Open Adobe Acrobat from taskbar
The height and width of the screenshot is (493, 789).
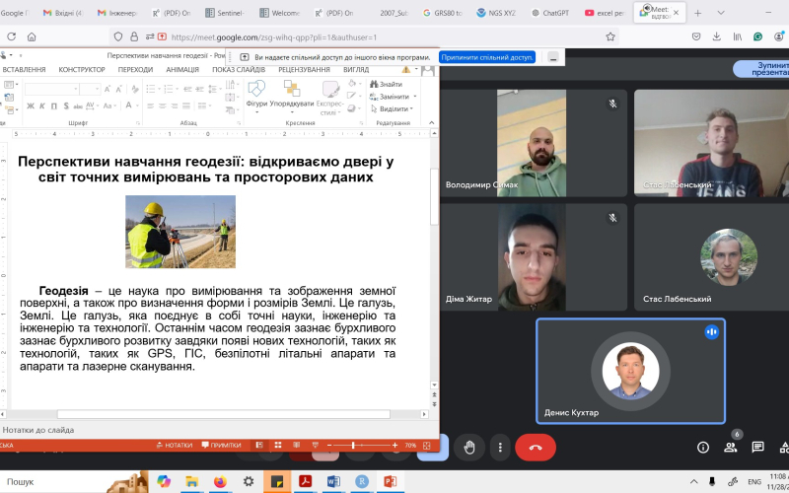pyautogui.click(x=305, y=481)
